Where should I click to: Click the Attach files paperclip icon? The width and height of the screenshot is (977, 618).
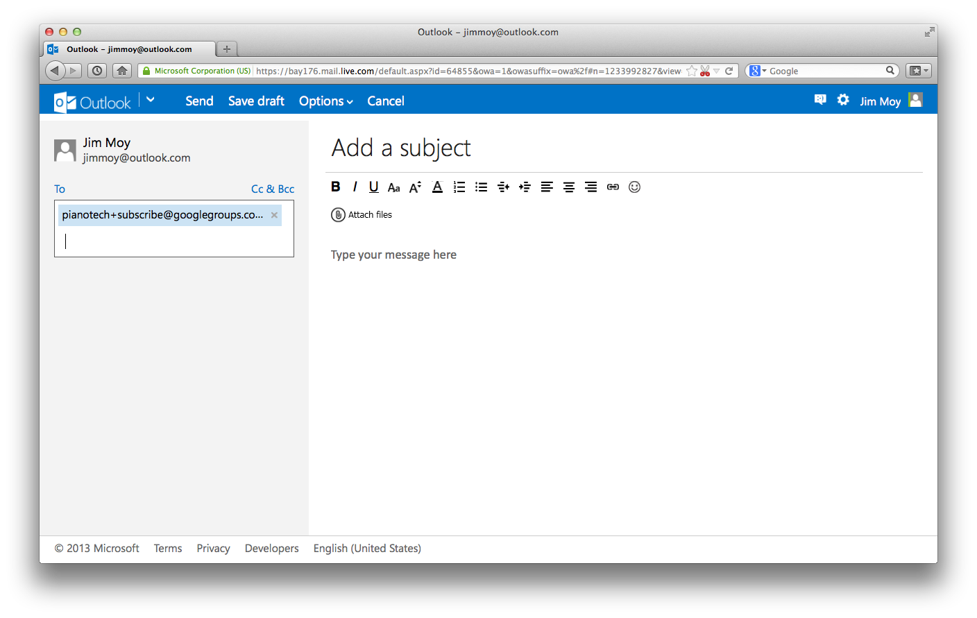click(x=338, y=215)
